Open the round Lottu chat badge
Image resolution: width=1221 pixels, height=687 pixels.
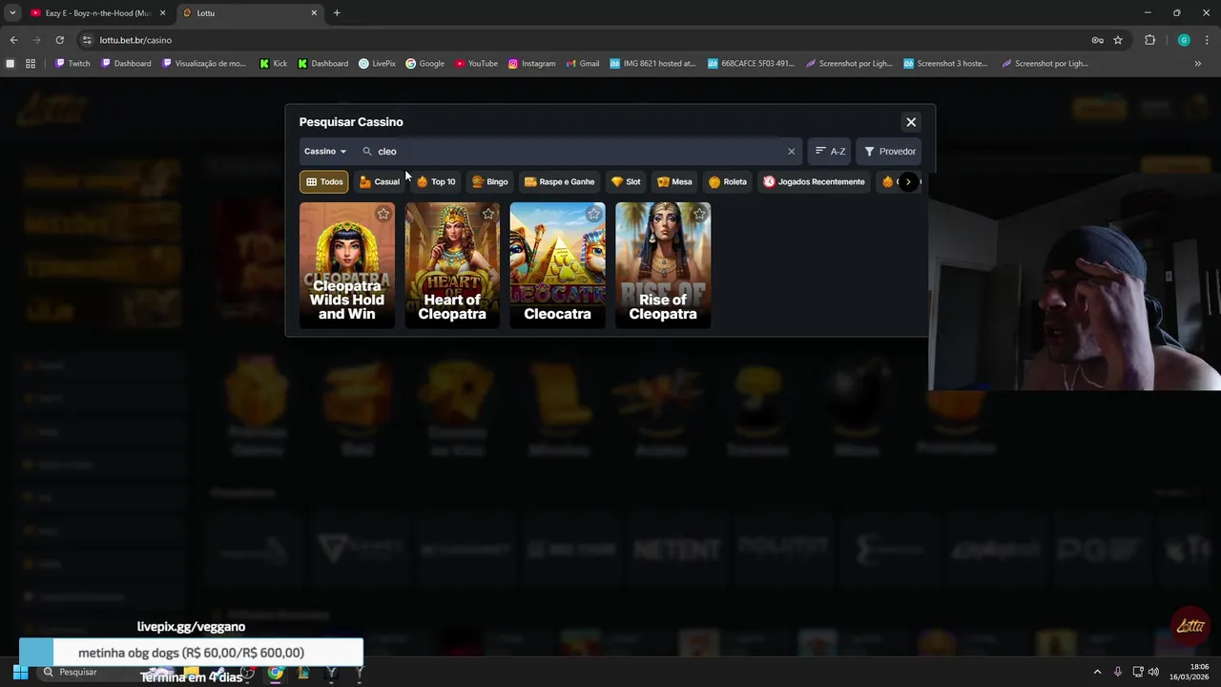click(1190, 626)
